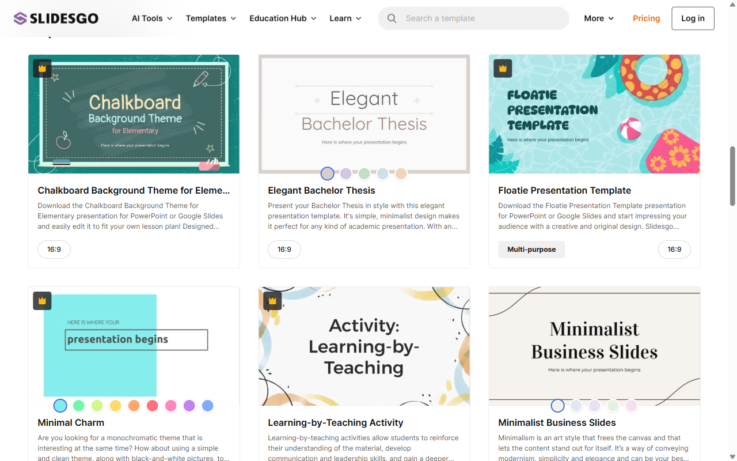Open the More dropdown
The image size is (737, 461).
[599, 18]
